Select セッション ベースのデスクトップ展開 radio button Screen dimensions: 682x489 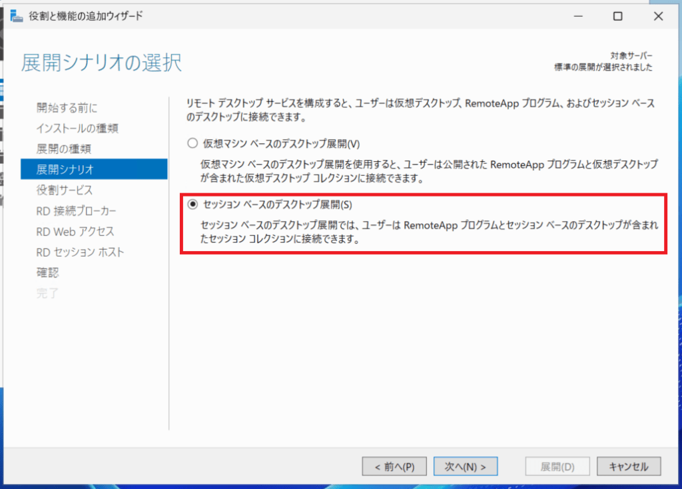pyautogui.click(x=193, y=205)
